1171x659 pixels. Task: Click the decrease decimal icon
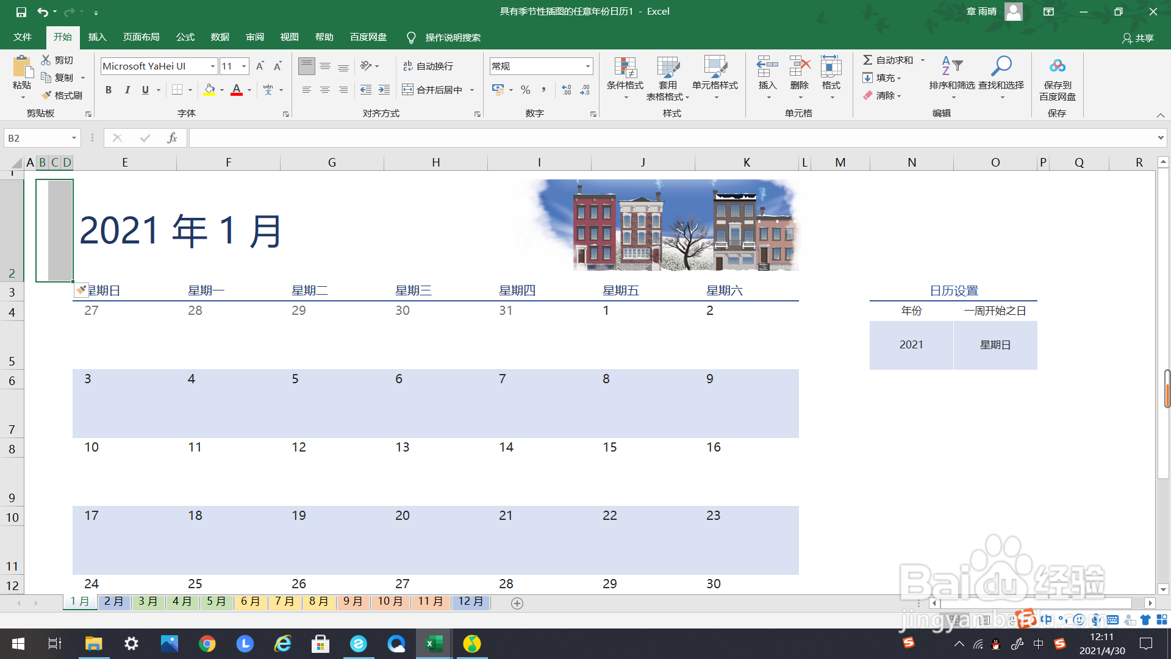pos(585,90)
